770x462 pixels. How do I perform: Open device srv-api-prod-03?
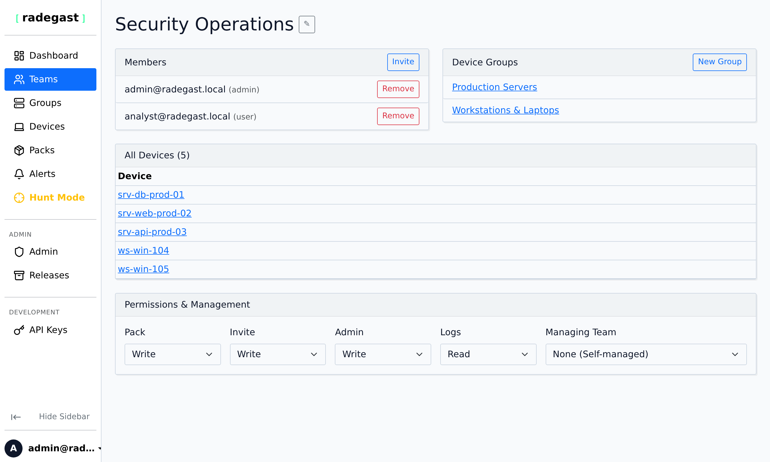(152, 232)
